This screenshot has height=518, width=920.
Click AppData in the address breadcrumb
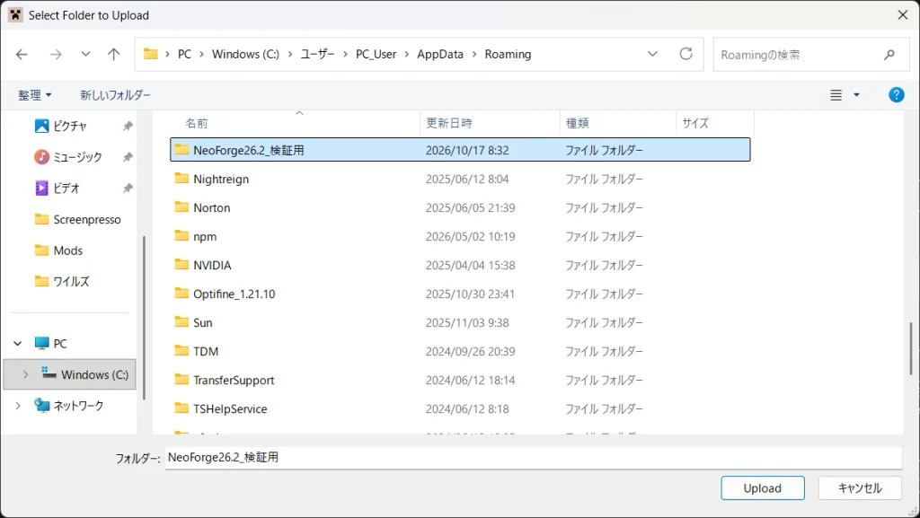point(440,54)
